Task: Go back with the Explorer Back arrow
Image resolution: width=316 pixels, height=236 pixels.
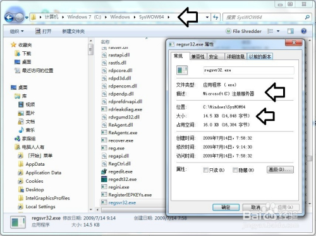Action: (9, 17)
